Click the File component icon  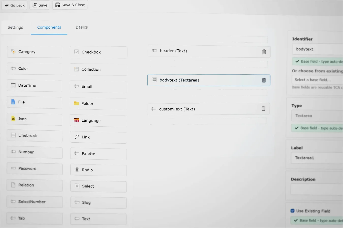point(13,102)
